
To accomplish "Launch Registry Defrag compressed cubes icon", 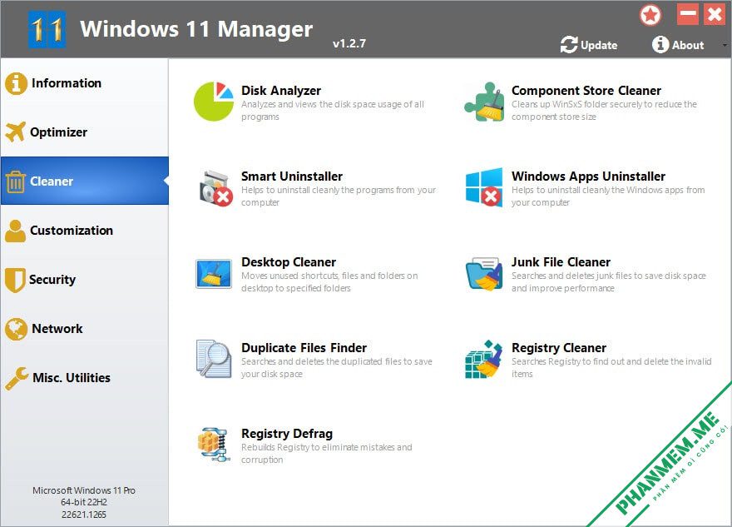I will click(214, 445).
